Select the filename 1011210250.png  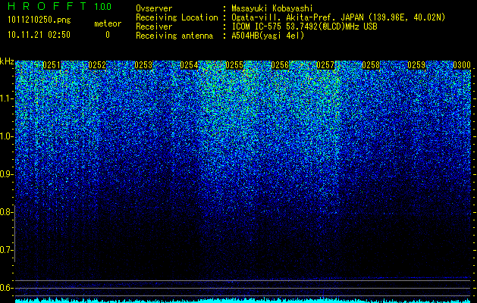click(39, 20)
